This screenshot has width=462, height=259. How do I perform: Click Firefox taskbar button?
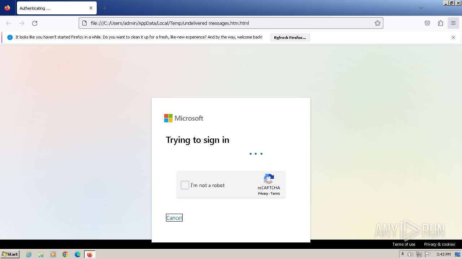(90, 254)
